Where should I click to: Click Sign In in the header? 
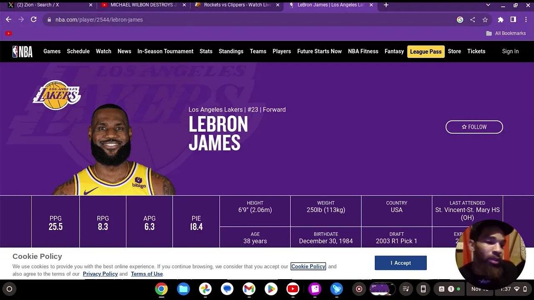(510, 51)
